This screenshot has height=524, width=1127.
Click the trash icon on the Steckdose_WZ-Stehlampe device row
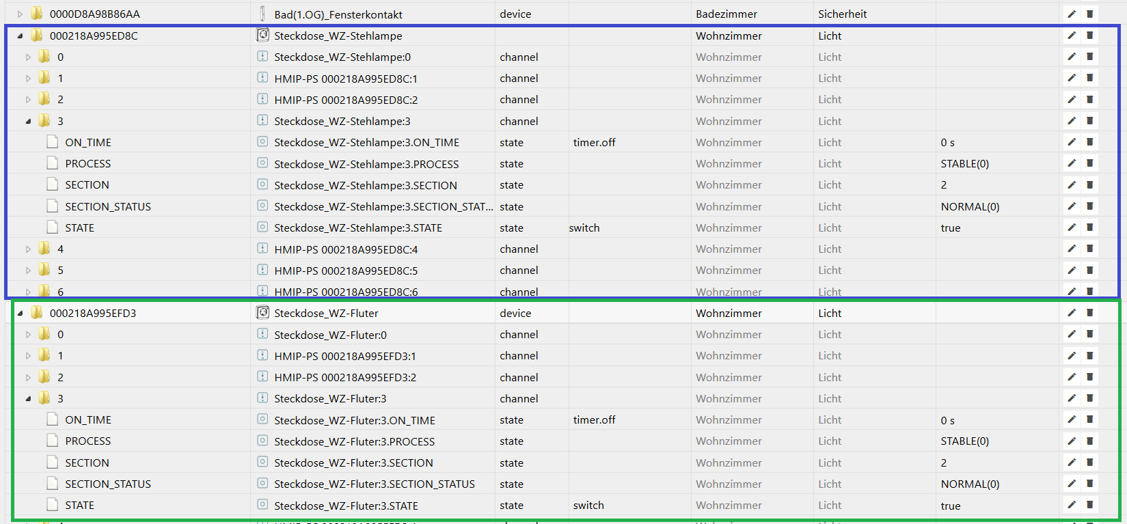(x=1090, y=36)
